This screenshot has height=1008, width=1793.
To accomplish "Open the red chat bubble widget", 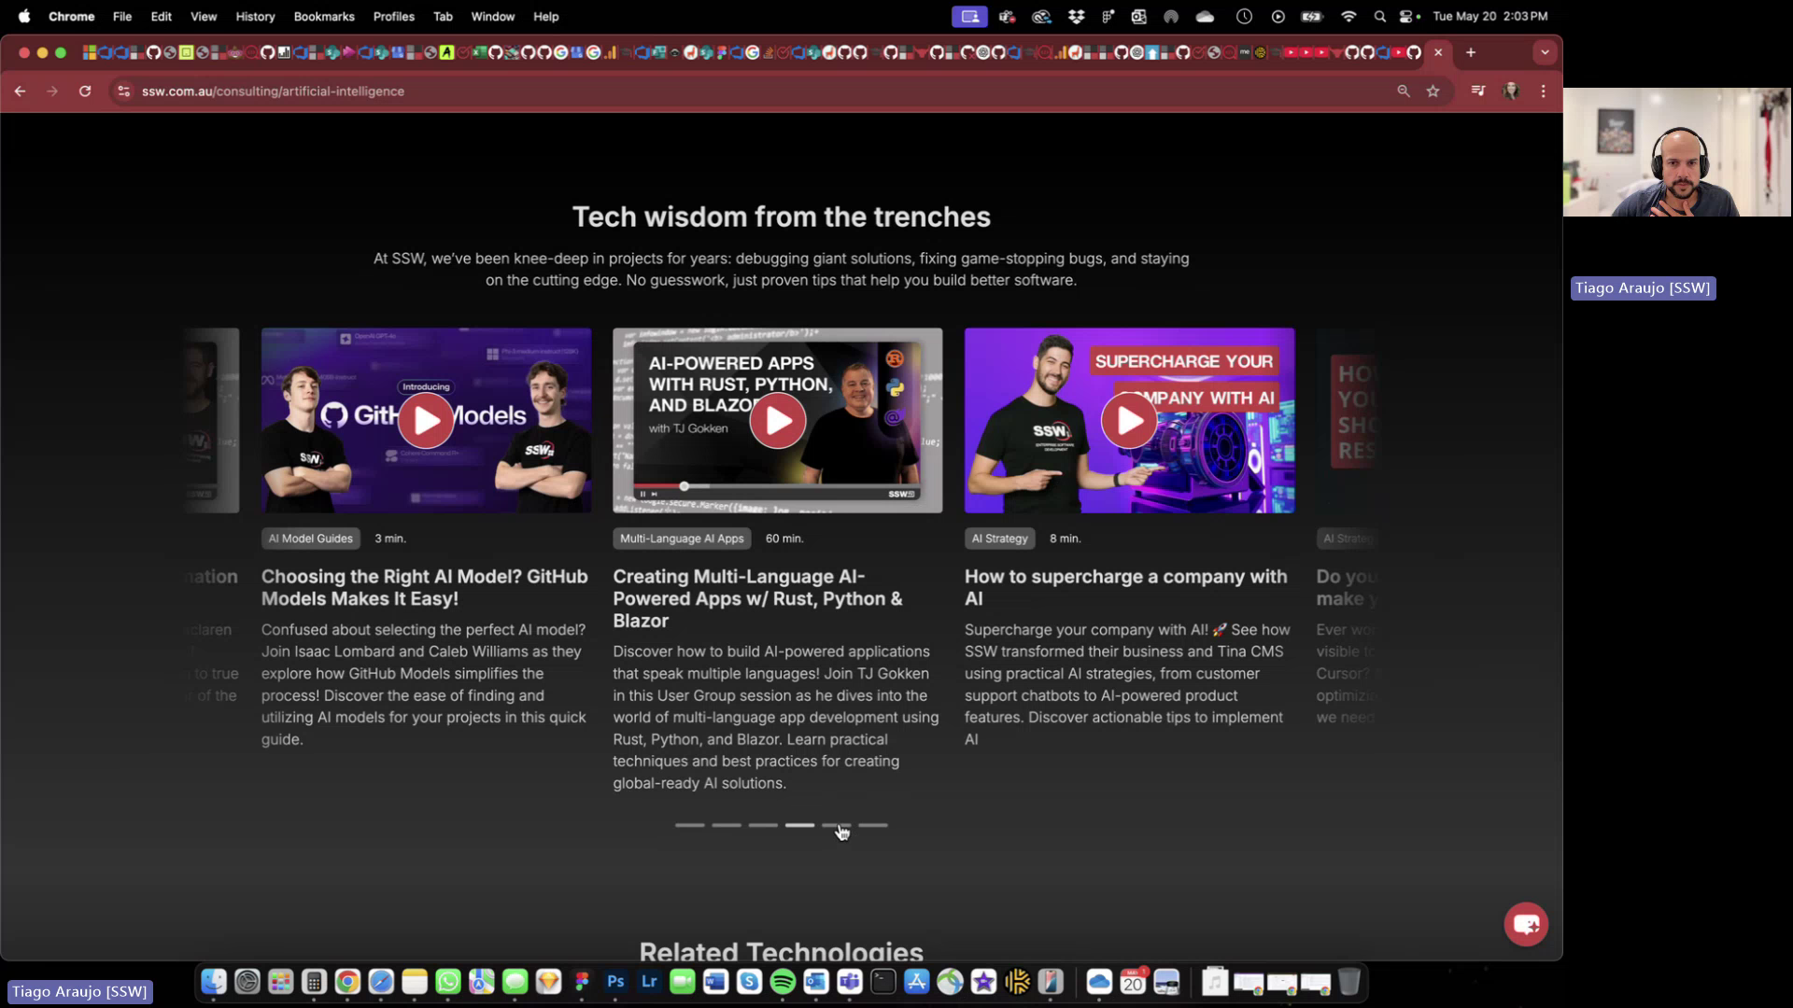I will tap(1526, 924).
